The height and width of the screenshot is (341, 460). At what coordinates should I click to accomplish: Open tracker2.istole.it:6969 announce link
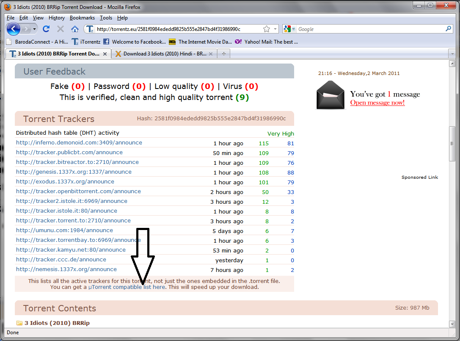pos(72,201)
